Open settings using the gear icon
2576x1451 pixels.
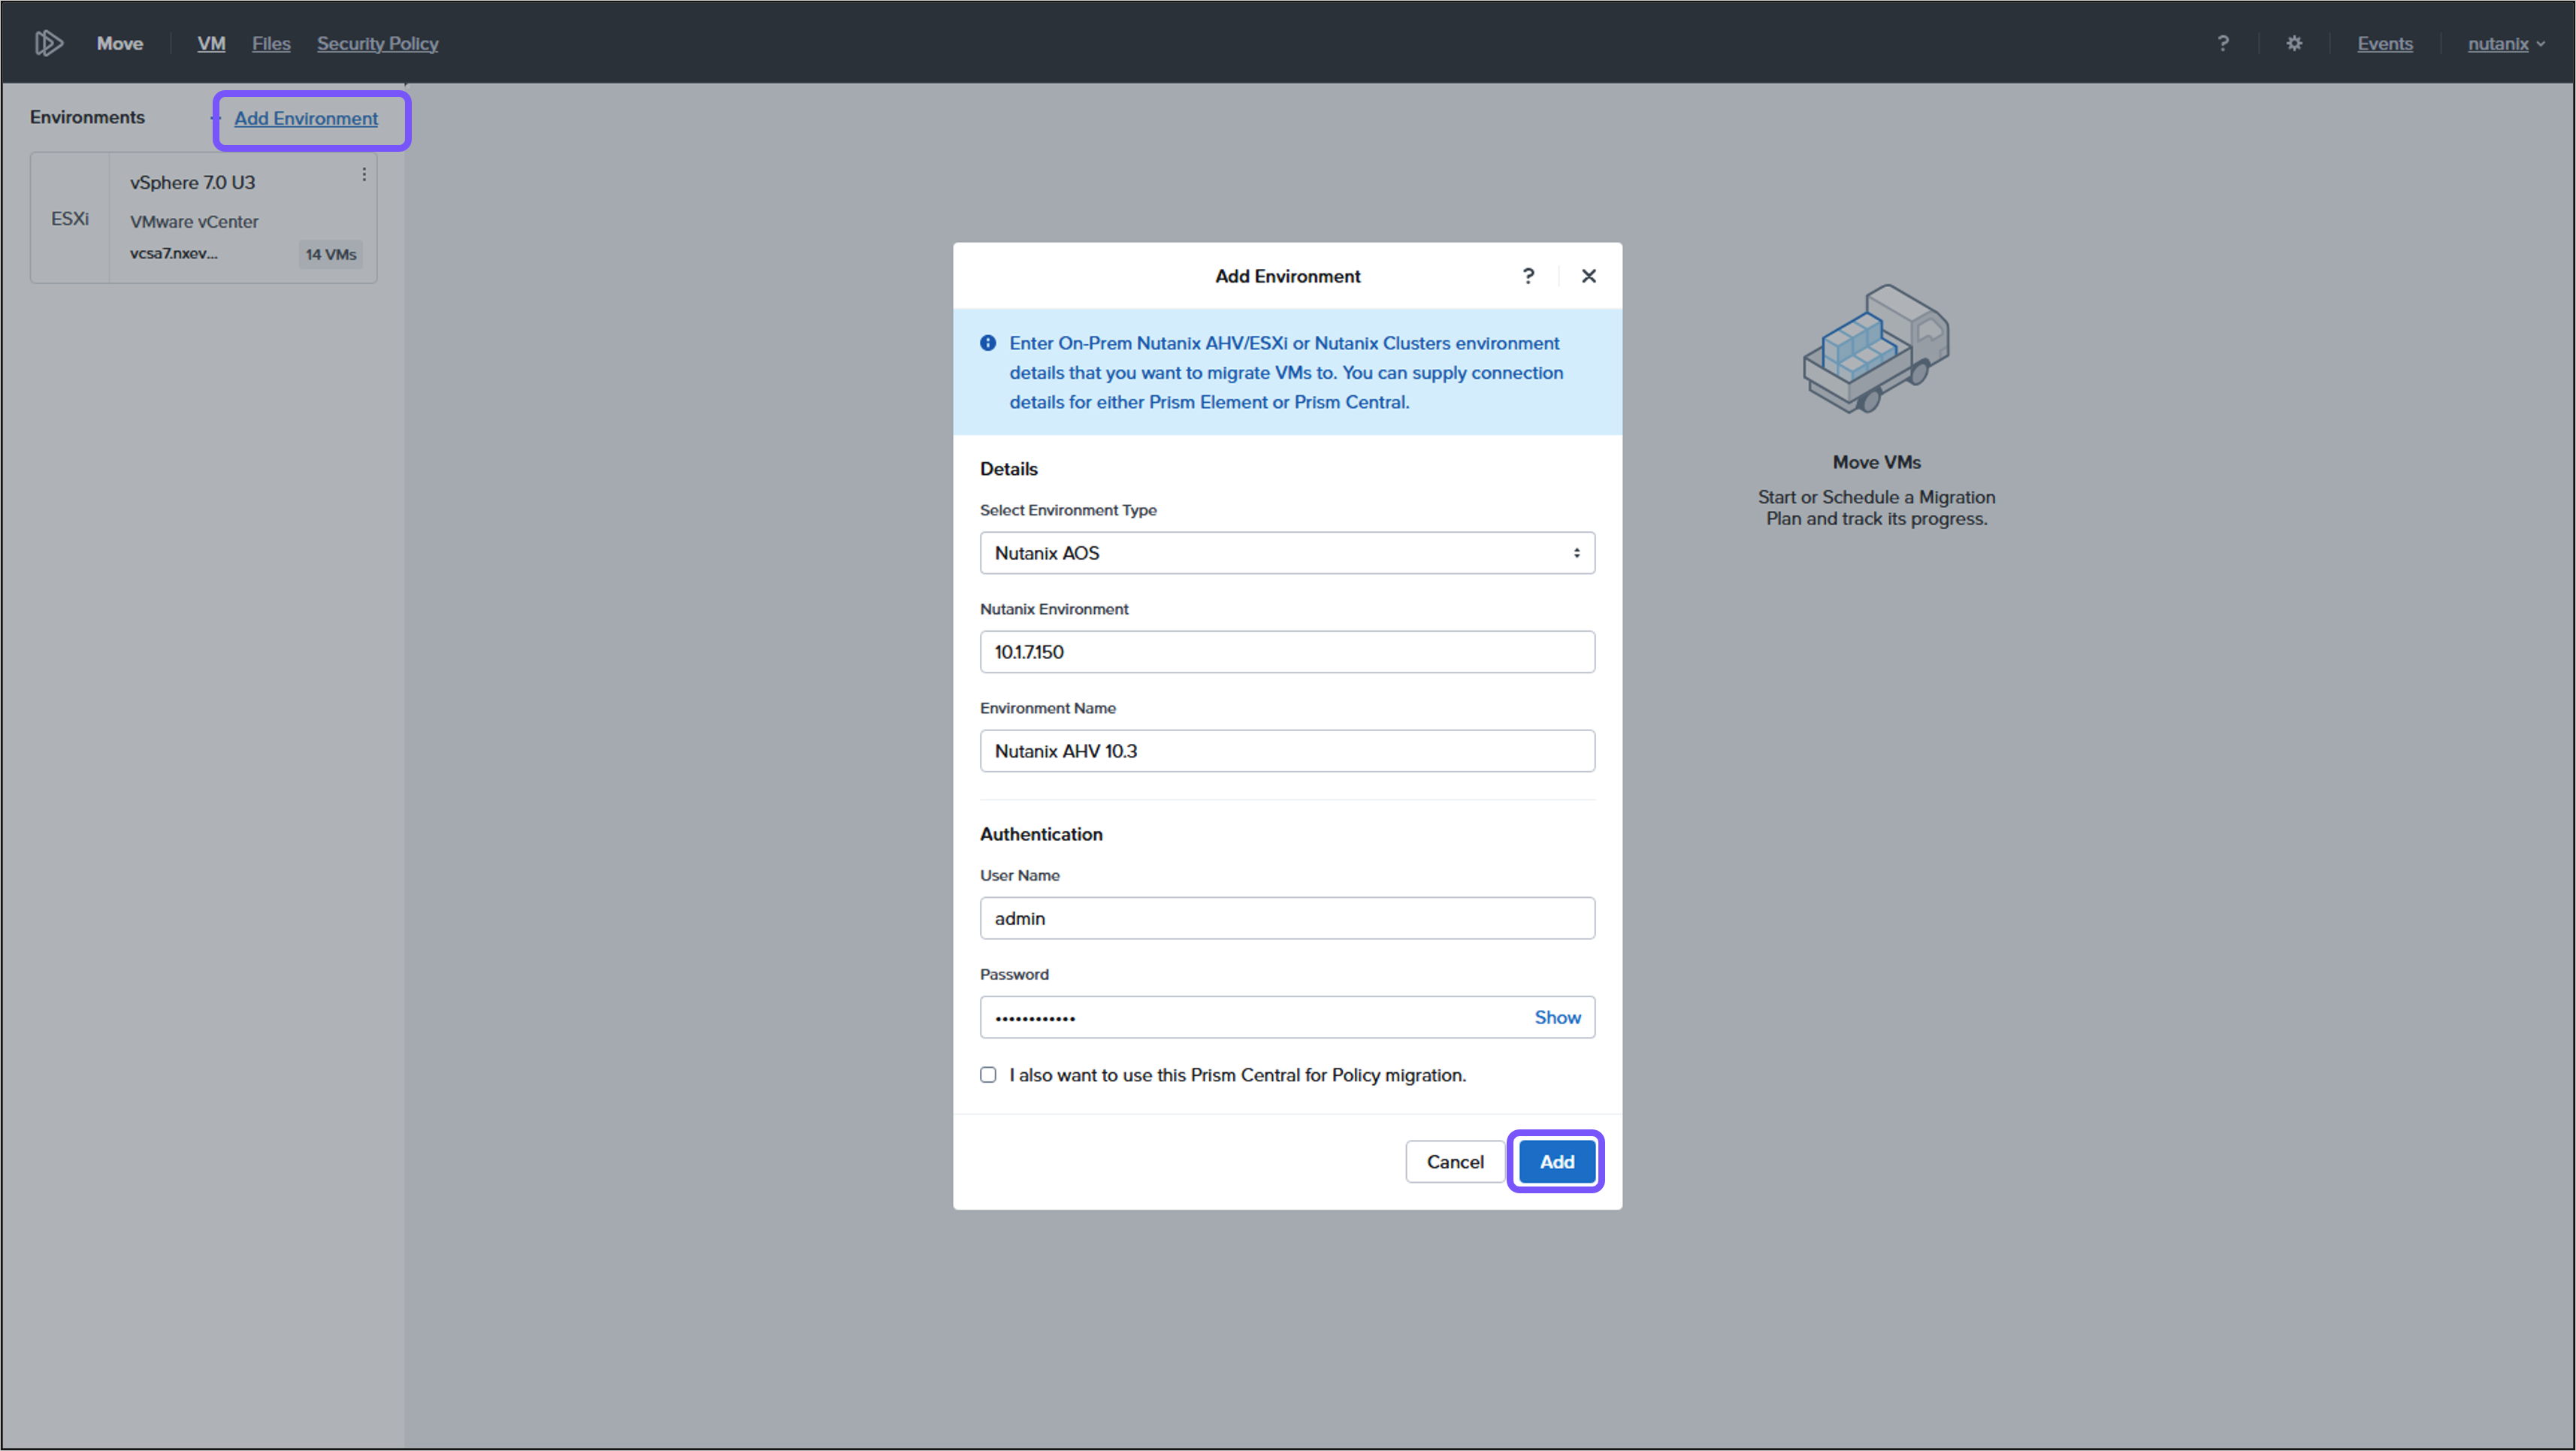tap(2293, 43)
